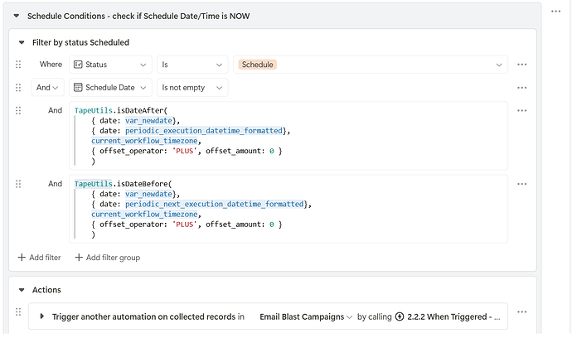Expand the Trigger another automation action
This screenshot has height=338, width=572.
pyautogui.click(x=42, y=316)
